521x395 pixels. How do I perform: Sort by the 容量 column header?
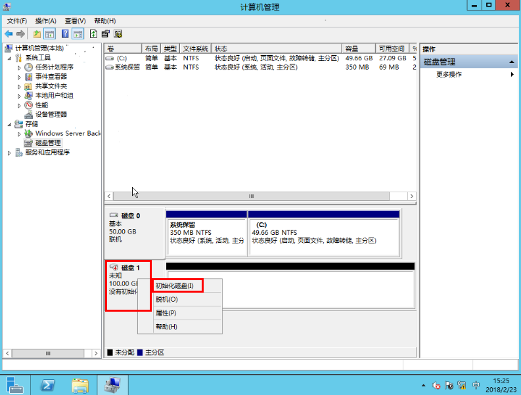(359, 49)
